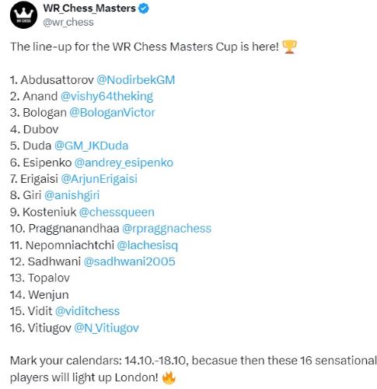Viewport: 377px width, 389px height.
Task: Open the @lachesisq mention for Nepomniachtchi
Action: pos(148,245)
